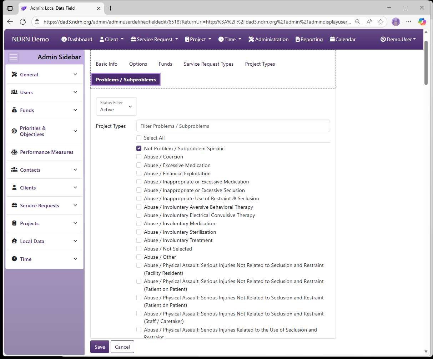Viewport: 433px width, 359px height.
Task: Go back using browser back arrow
Action: 10,22
